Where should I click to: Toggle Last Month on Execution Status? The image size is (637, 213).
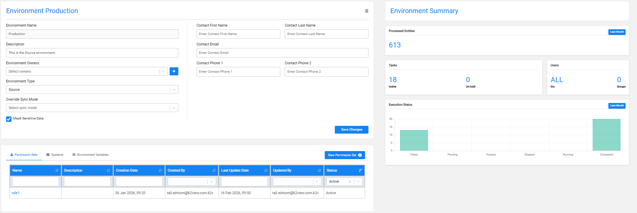(617, 106)
